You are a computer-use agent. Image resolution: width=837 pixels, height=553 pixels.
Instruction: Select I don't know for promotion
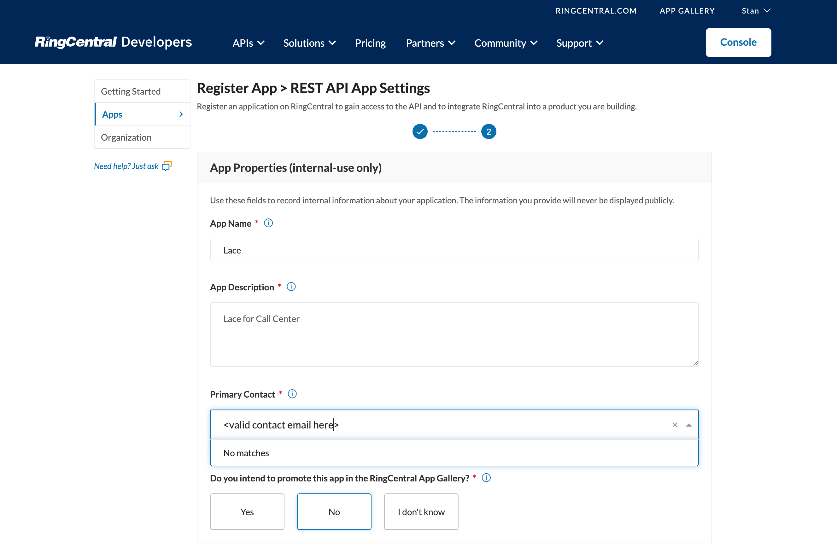(x=421, y=511)
